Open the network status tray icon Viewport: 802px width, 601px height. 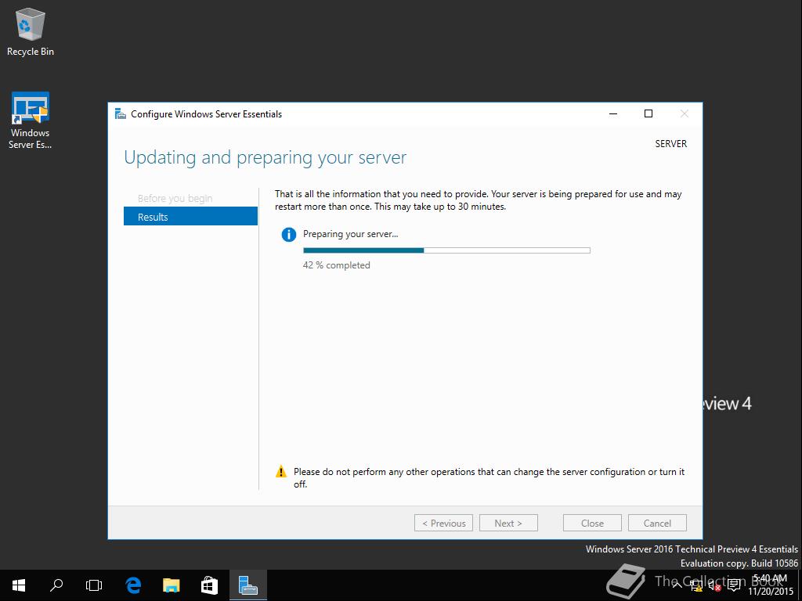pyautogui.click(x=695, y=585)
